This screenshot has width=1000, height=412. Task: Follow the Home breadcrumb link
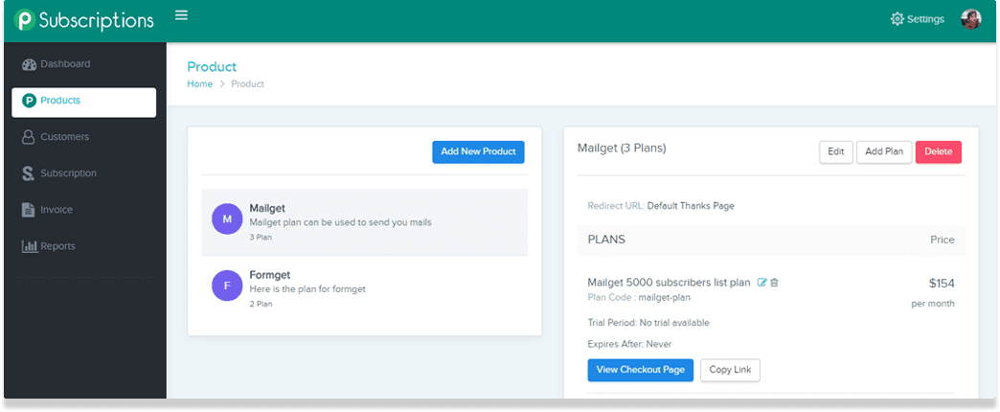[x=199, y=84]
